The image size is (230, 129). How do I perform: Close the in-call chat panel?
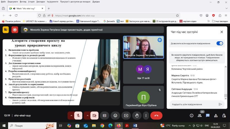coord(222,32)
